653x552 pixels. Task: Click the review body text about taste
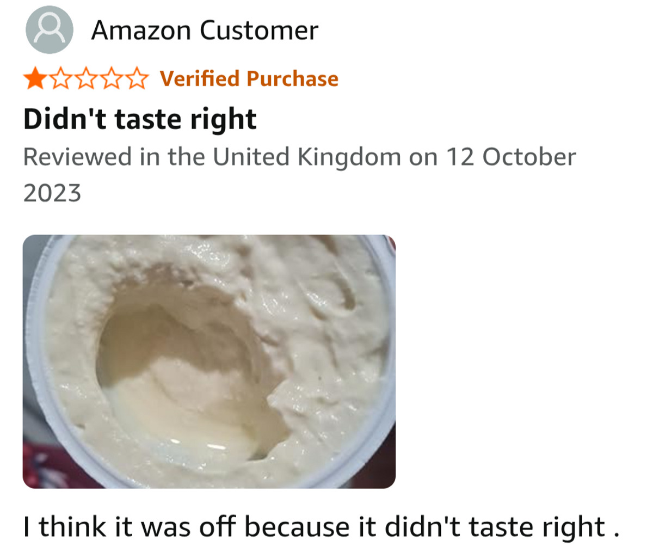click(322, 527)
